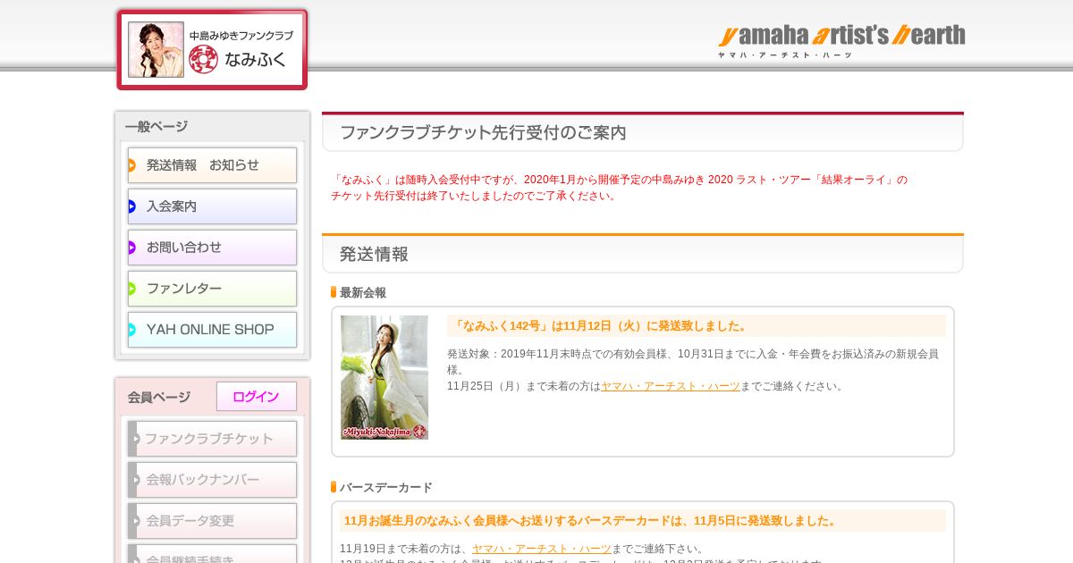Click the ログイン button in 会員ページ
Screen dimensions: 1073x563
pyautogui.click(x=257, y=397)
